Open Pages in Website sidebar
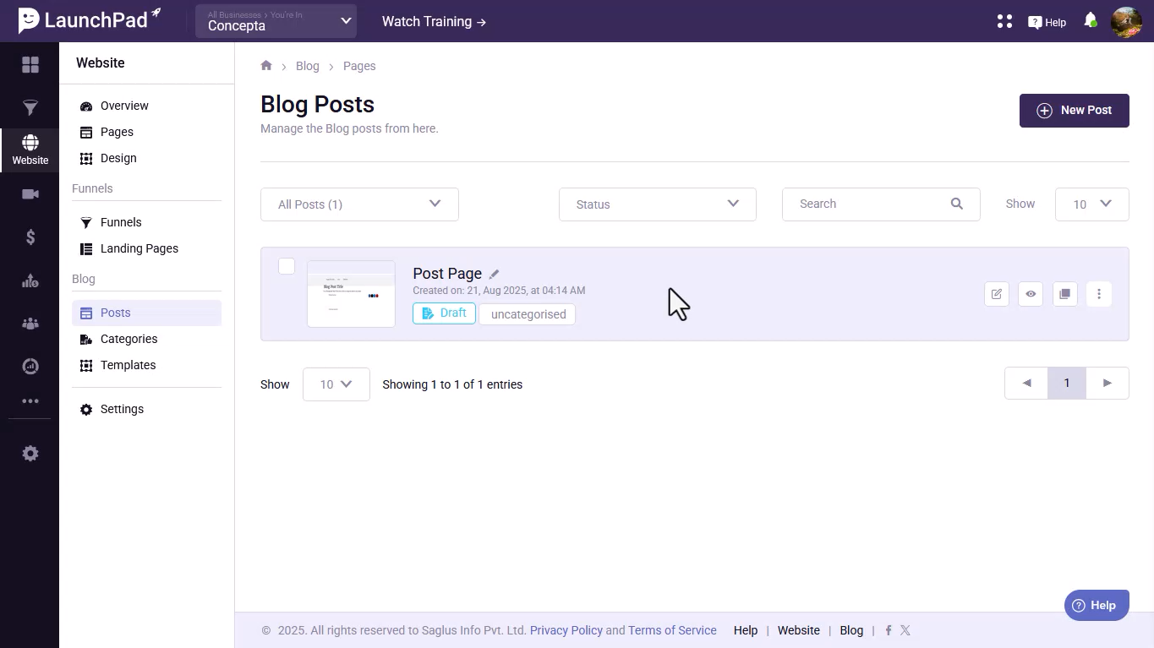The height and width of the screenshot is (648, 1154). click(116, 132)
